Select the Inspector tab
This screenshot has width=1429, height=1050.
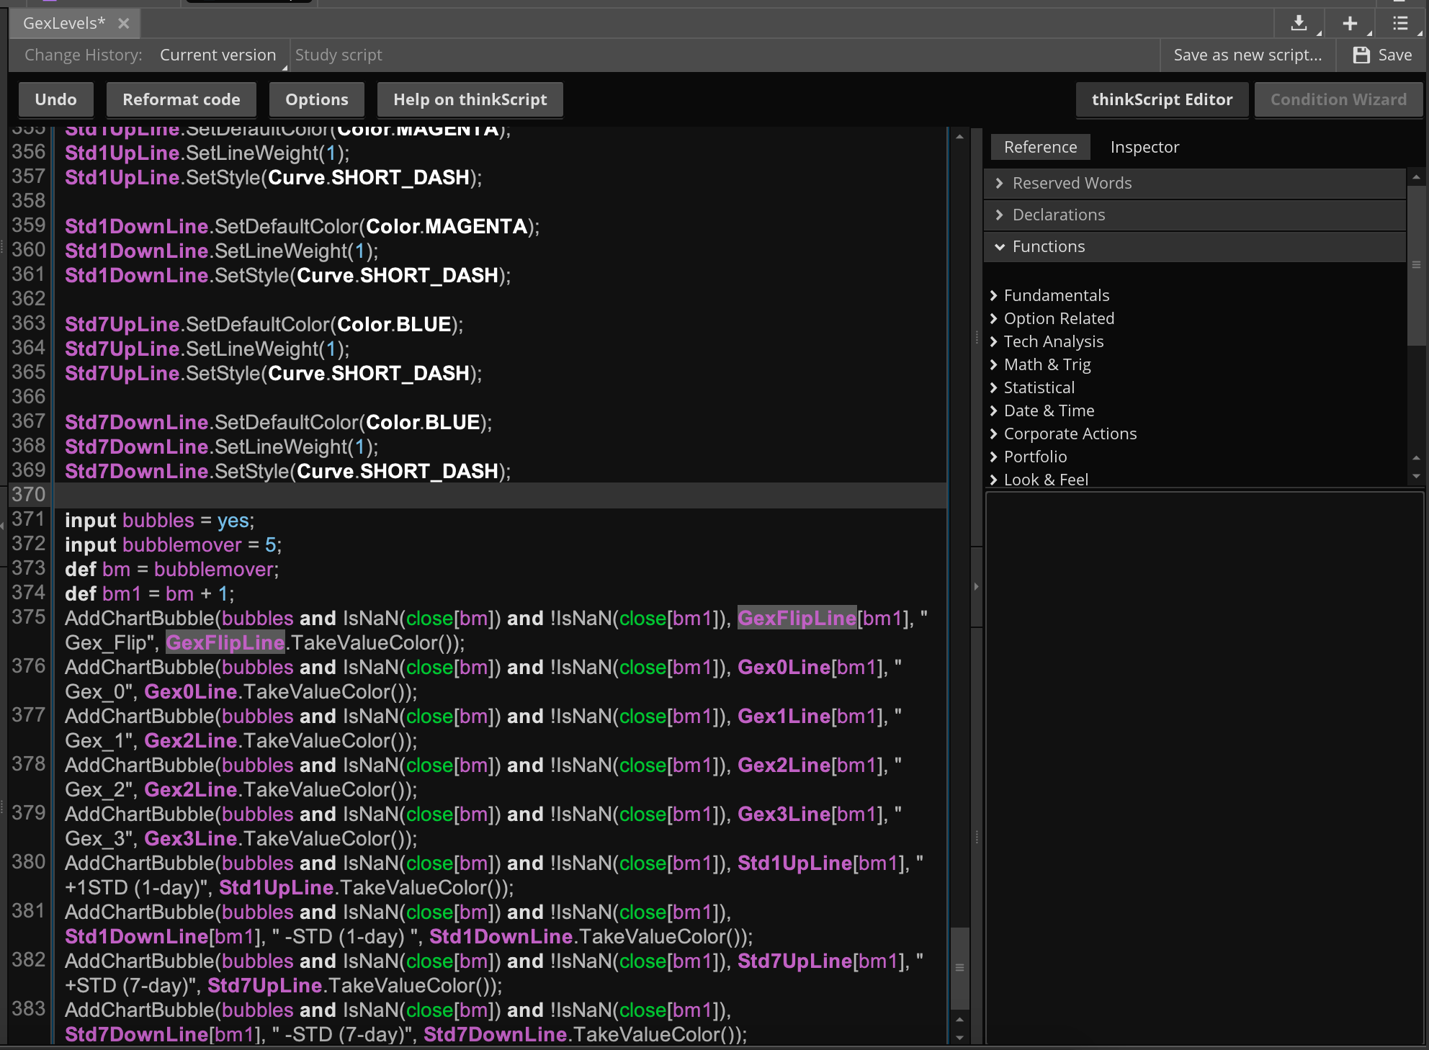(x=1144, y=147)
